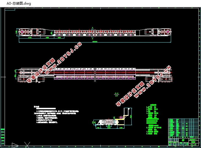Click the center break line of the middle view
Image resolution: width=201 pixels, height=148 pixels.
coord(95,75)
